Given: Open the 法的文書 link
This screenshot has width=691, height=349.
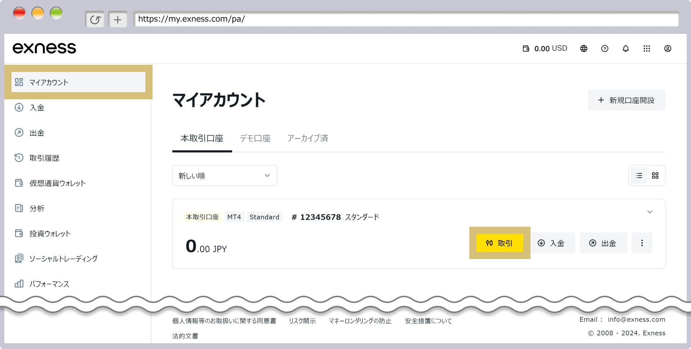Looking at the screenshot, I should (185, 336).
